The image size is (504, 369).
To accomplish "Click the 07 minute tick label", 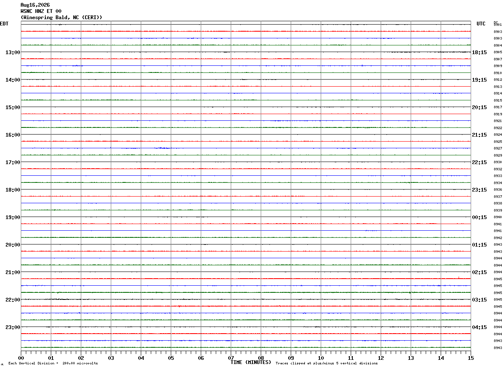I will tap(231, 358).
